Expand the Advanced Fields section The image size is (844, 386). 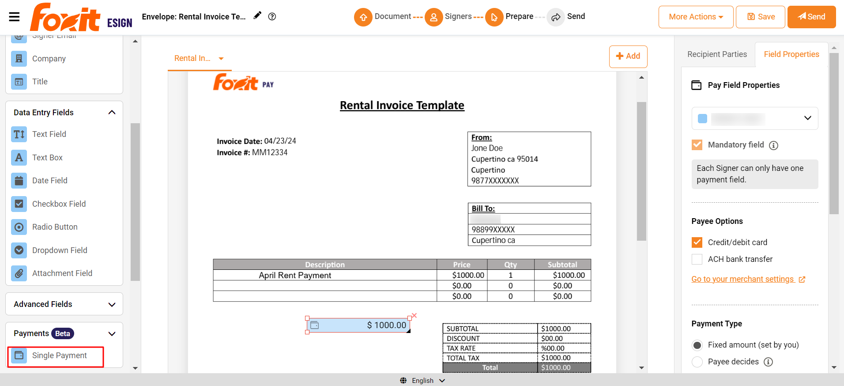tap(112, 305)
